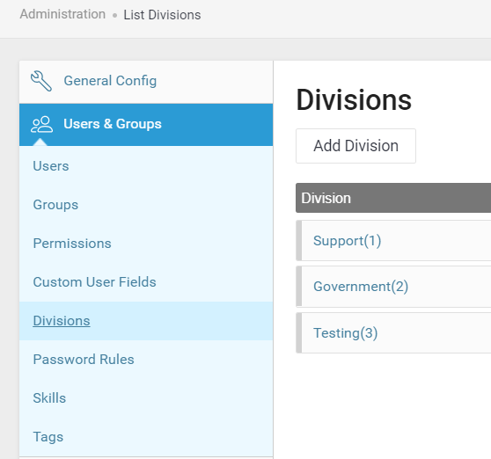This screenshot has height=459, width=491.
Task: Open the Tags sidebar link
Action: point(48,437)
